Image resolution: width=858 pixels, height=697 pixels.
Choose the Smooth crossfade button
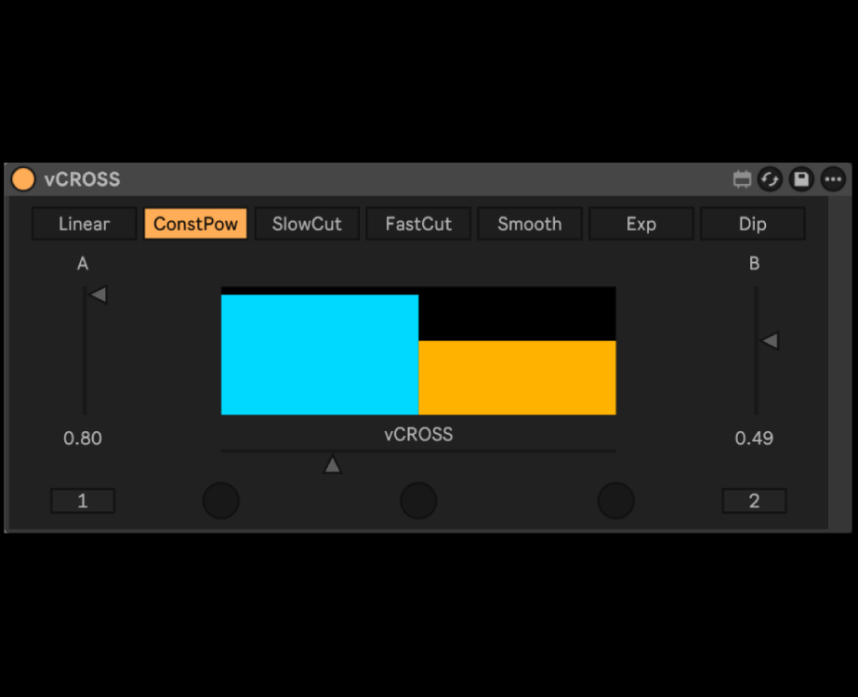[529, 224]
